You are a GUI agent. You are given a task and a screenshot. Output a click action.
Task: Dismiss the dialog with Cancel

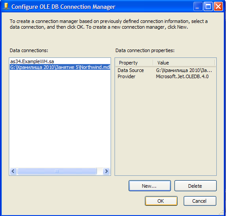[x=200, y=201]
